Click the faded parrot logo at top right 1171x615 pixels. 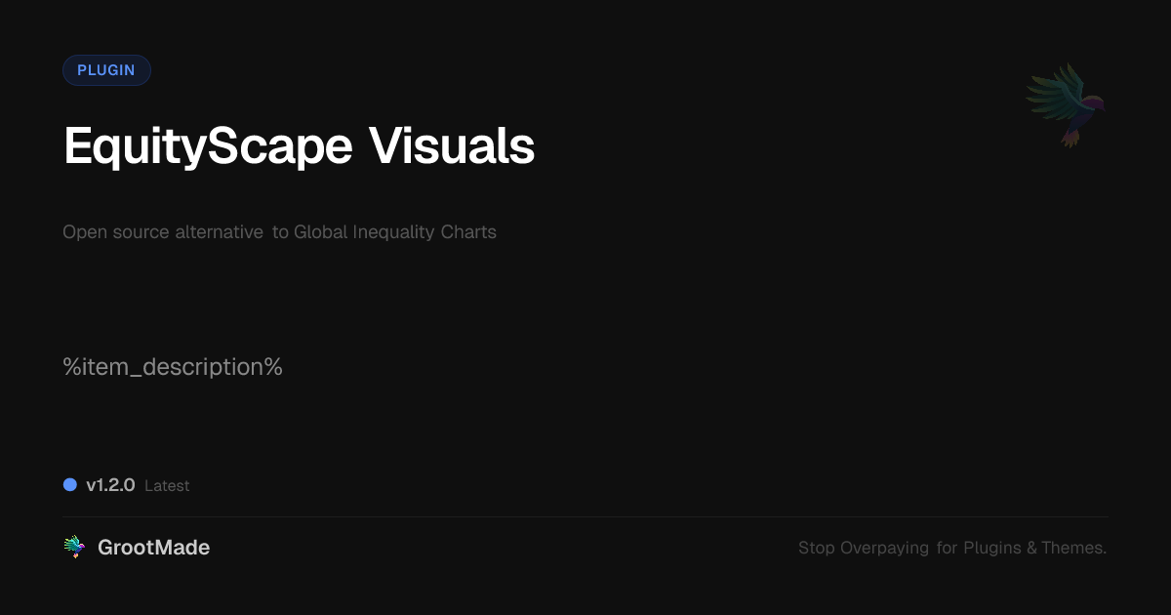(1066, 104)
